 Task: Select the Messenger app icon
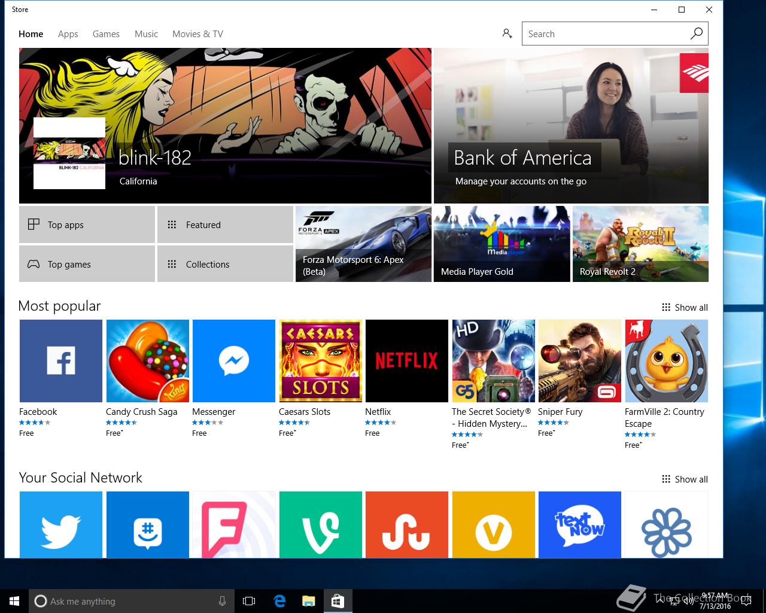click(x=233, y=360)
